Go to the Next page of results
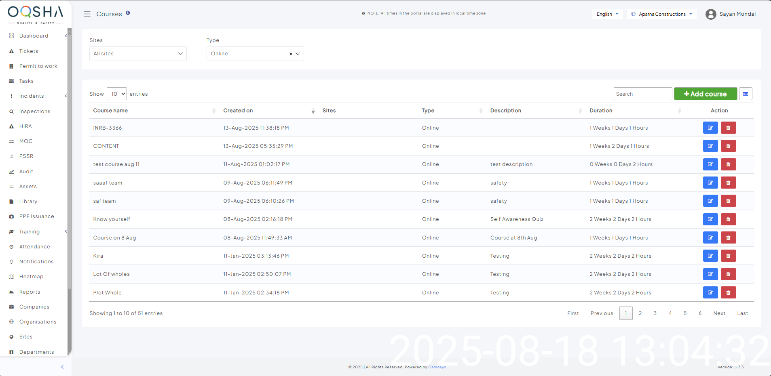Viewport: 771px width, 376px height. click(719, 313)
